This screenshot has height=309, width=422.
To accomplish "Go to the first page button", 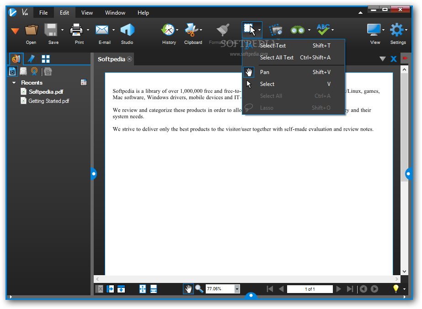I will click(x=270, y=289).
